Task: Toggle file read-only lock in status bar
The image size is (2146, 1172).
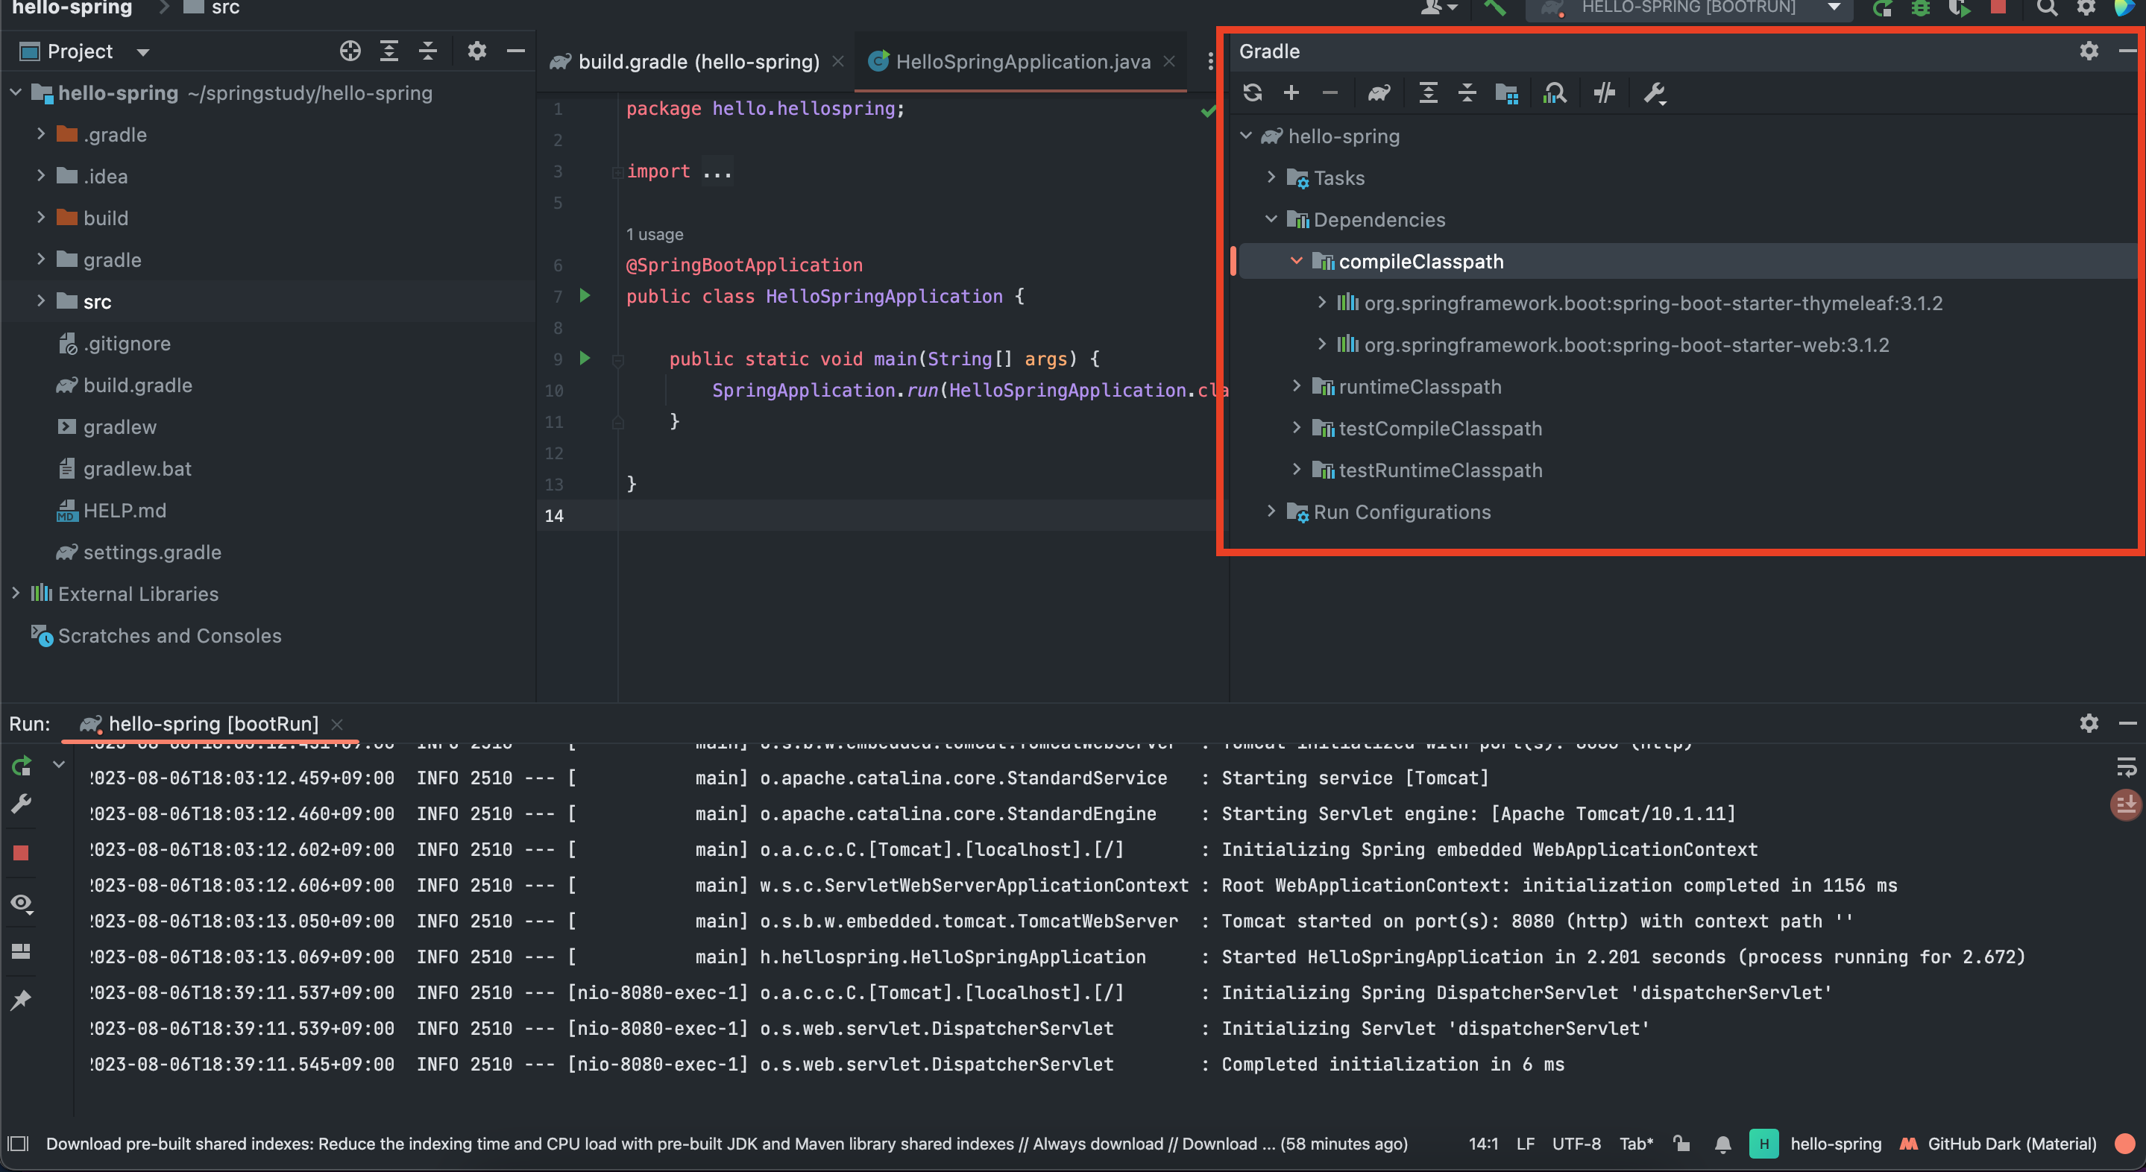Action: point(1682,1144)
